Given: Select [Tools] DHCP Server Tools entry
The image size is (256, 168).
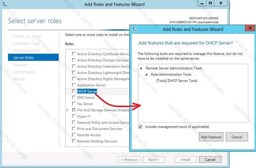Looking at the screenshot, I should [177, 81].
